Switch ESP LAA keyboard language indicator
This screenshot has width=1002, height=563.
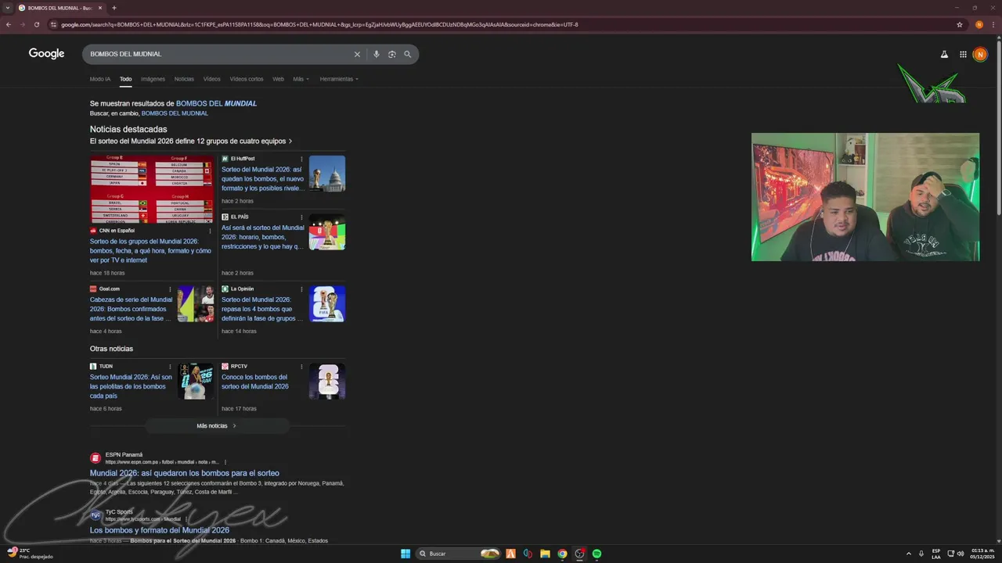[x=936, y=554]
